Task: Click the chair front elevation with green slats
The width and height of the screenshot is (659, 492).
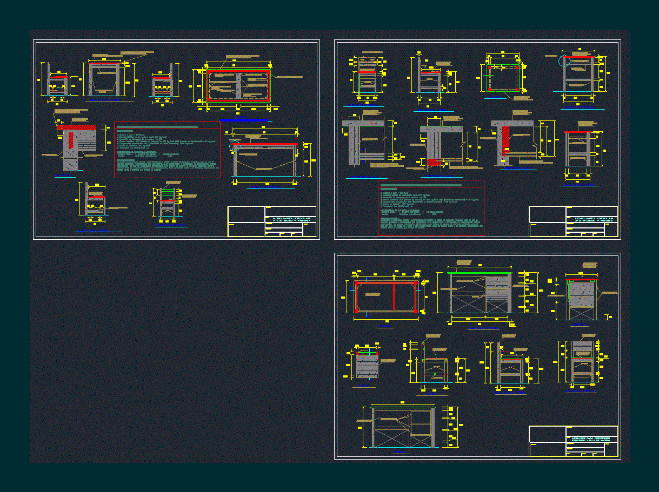Action: (169, 204)
